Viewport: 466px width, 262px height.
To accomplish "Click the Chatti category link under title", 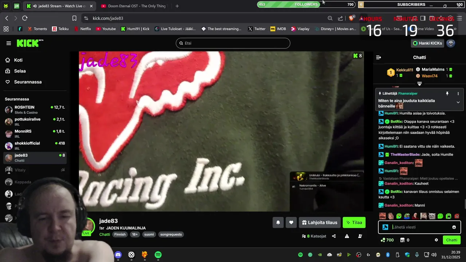I will pyautogui.click(x=104, y=234).
